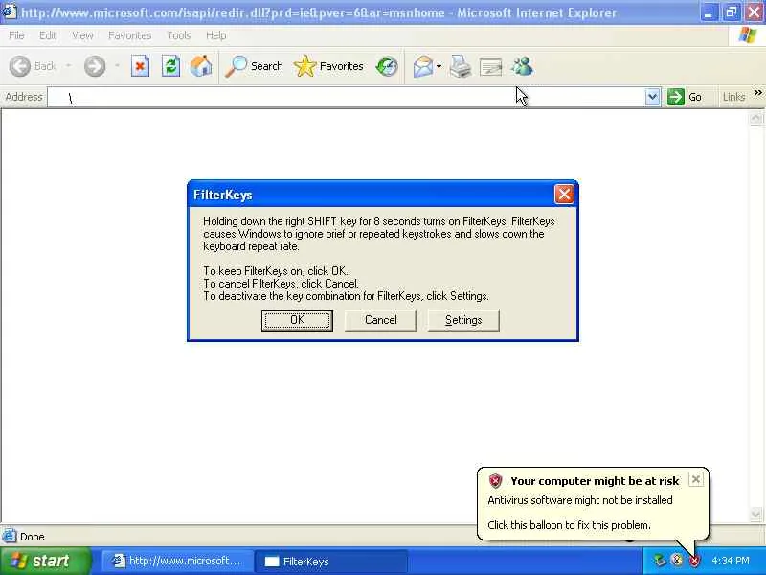Switch to the Internet Explorer taskbar button
This screenshot has height=575, width=766.
(177, 562)
